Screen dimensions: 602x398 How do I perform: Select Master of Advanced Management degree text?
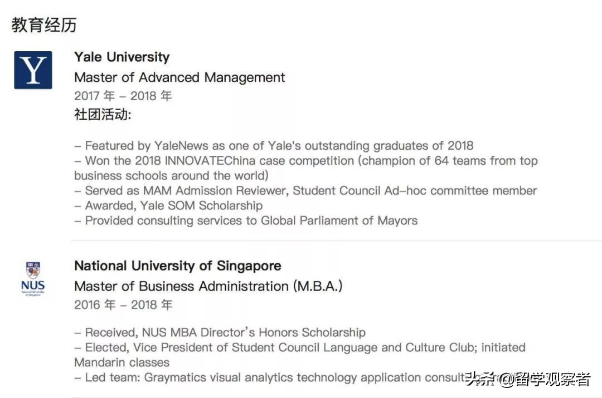[x=179, y=77]
